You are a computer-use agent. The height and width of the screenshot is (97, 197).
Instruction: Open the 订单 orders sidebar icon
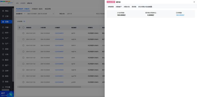point(3,16)
